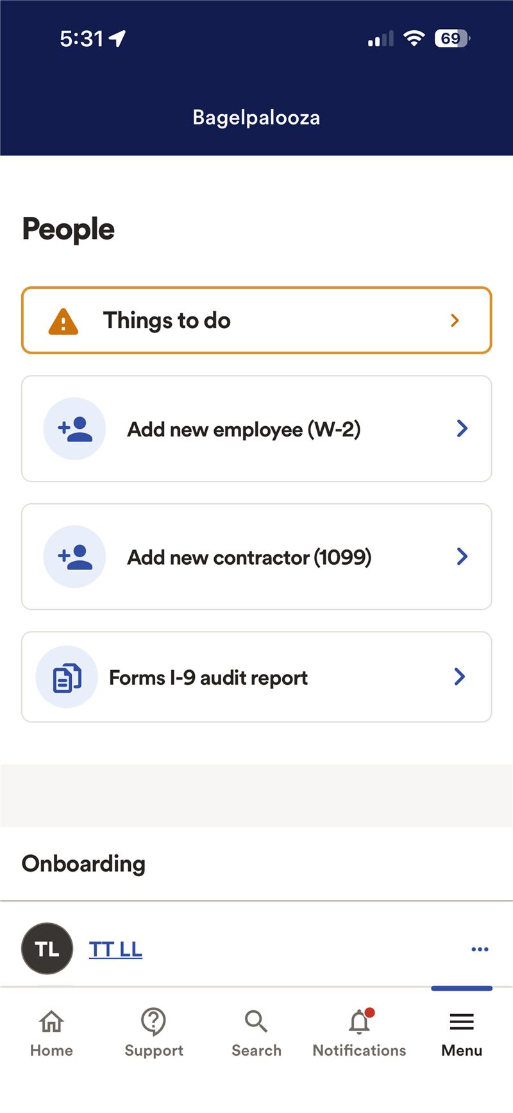The height and width of the screenshot is (1113, 513).
Task: Open the TT LL profile link
Action: point(115,949)
